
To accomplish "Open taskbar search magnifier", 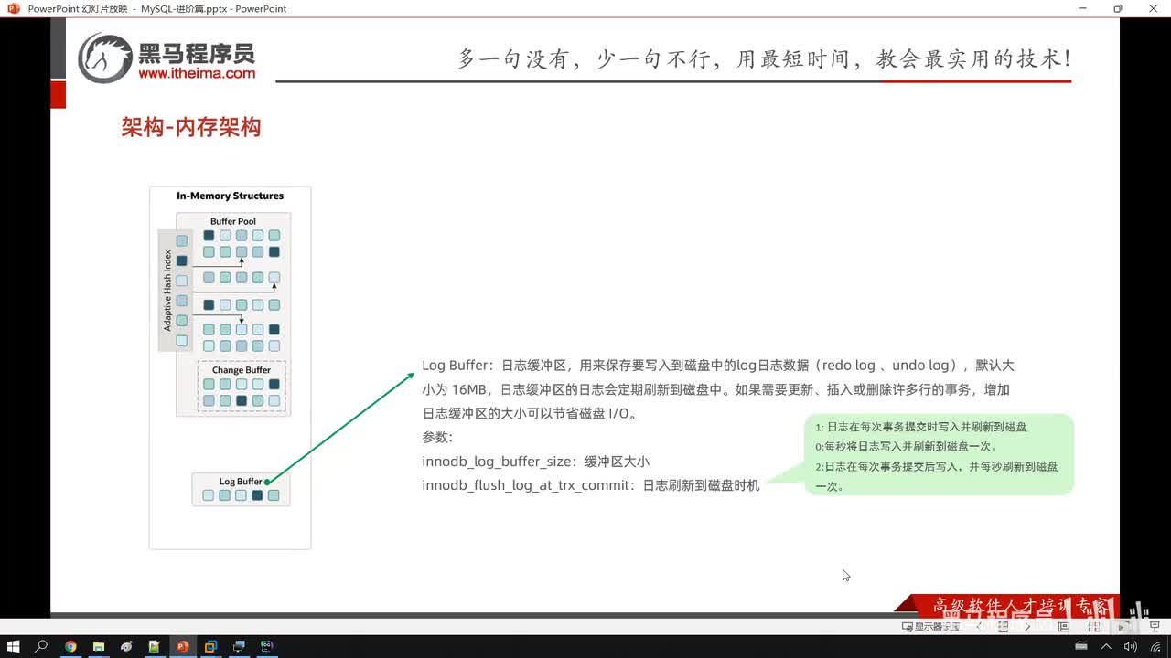I will [x=41, y=646].
